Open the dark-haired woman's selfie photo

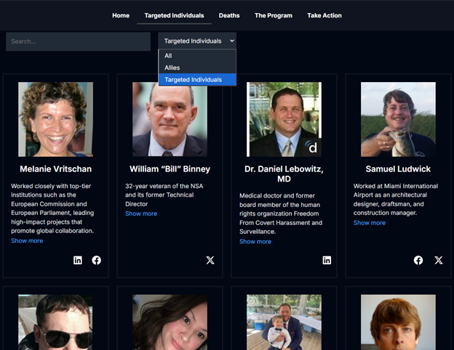(x=170, y=322)
